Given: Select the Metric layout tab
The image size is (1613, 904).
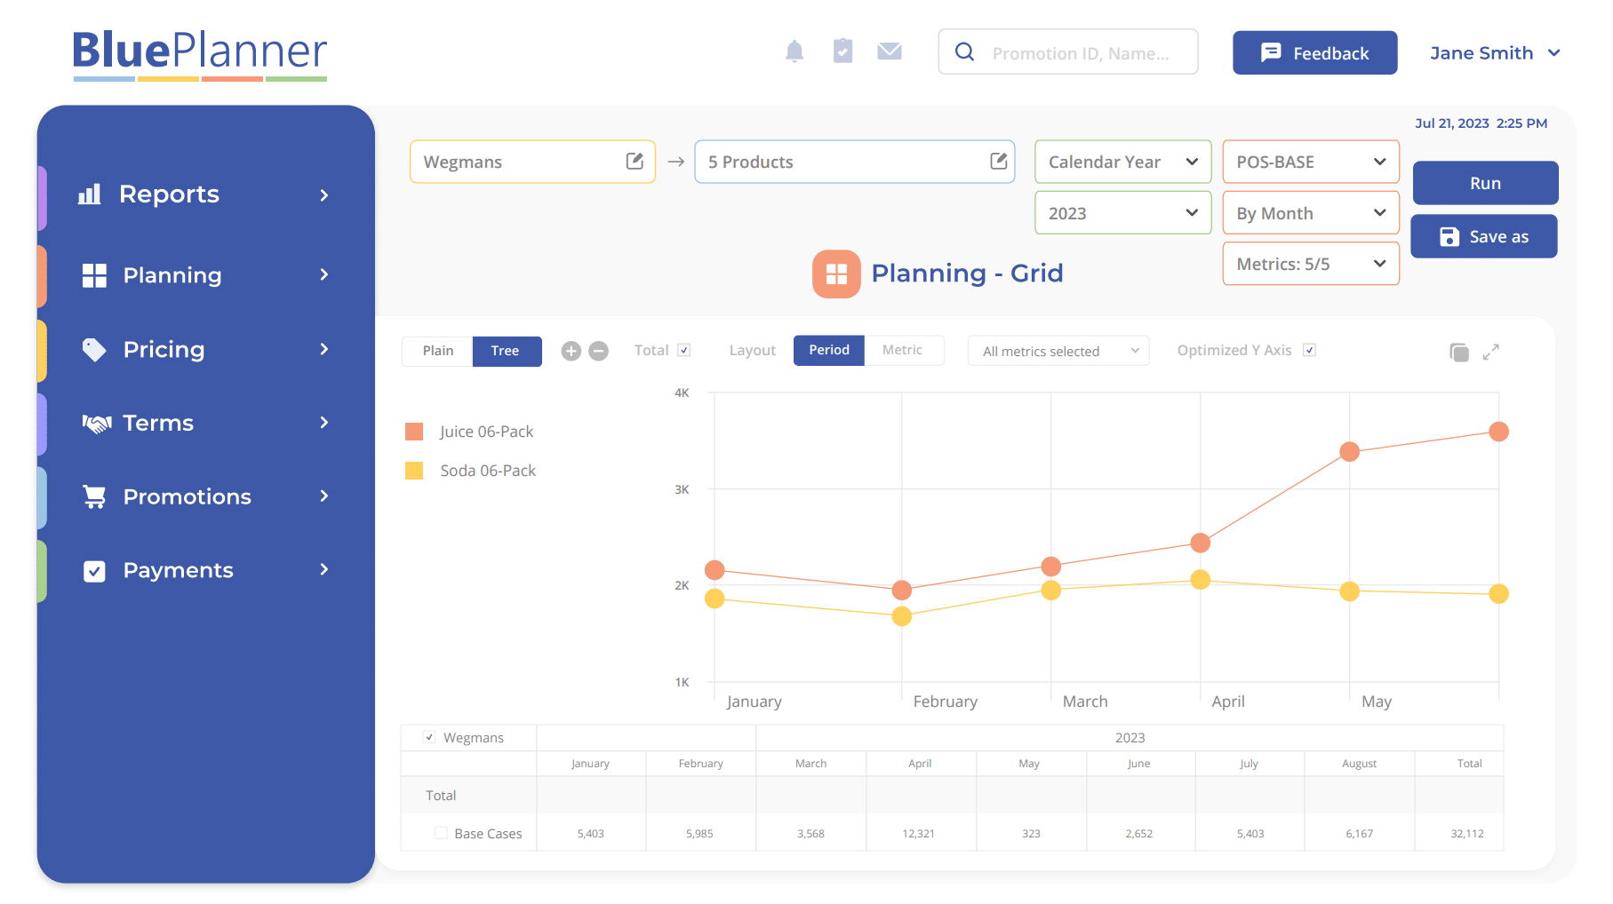Looking at the screenshot, I should [x=902, y=350].
